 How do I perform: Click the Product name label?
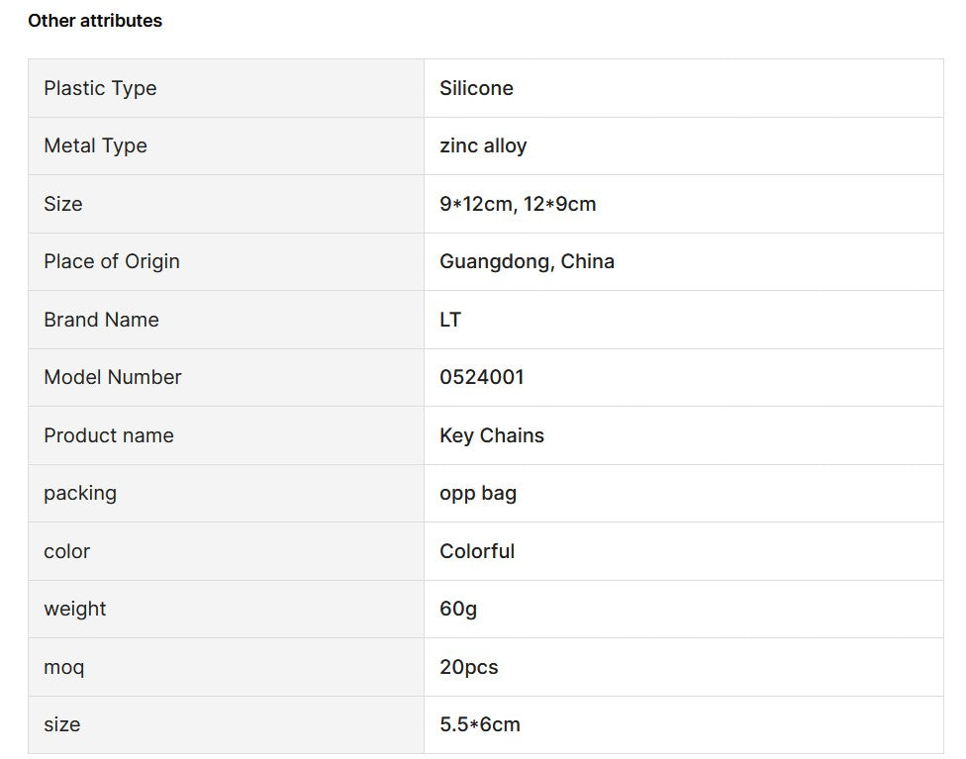click(x=109, y=435)
